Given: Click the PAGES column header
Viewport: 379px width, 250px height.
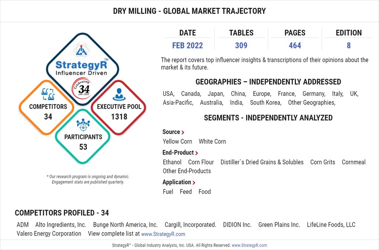Looking at the screenshot, I should (x=295, y=33).
